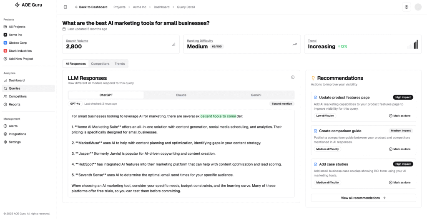Click the info icon in LLM Responses

[293, 77]
